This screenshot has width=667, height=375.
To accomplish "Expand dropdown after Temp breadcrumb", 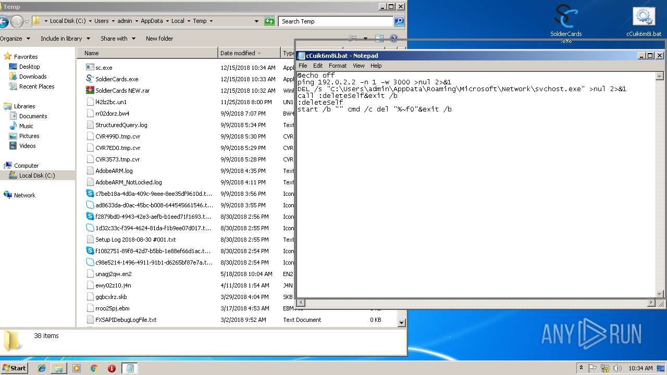I will click(x=211, y=21).
